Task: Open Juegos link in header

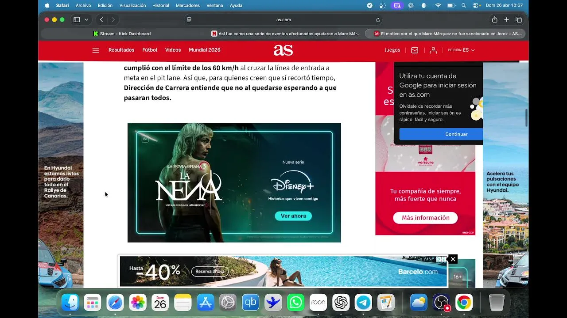Action: tap(392, 50)
